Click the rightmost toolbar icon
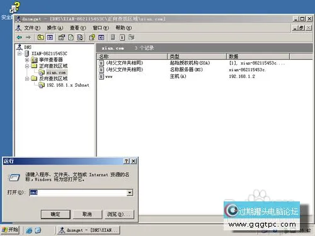The height and width of the screenshot is (236, 315). 132,38
